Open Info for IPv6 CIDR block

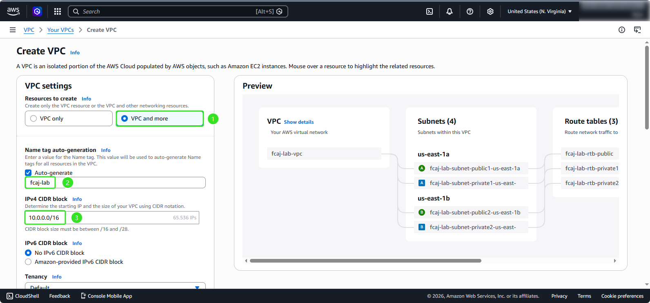[x=77, y=243]
